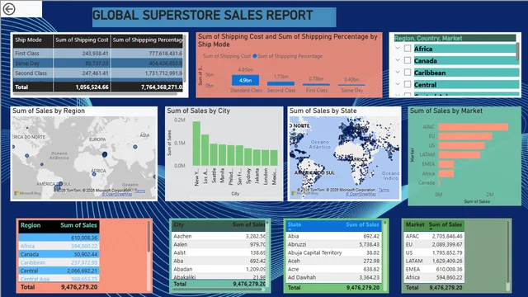Click the Region, Country, Market slicer header
The width and height of the screenshot is (528, 297).
[455, 38]
